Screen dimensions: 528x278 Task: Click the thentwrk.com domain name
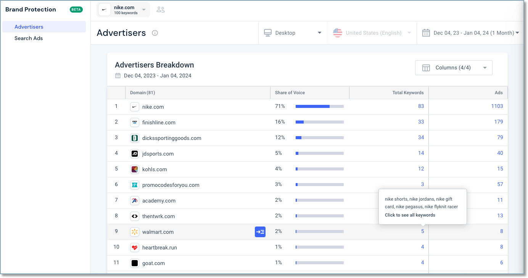(158, 216)
